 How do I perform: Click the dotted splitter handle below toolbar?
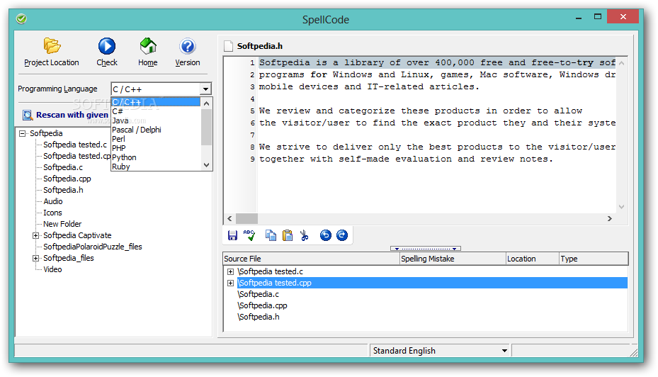(426, 249)
